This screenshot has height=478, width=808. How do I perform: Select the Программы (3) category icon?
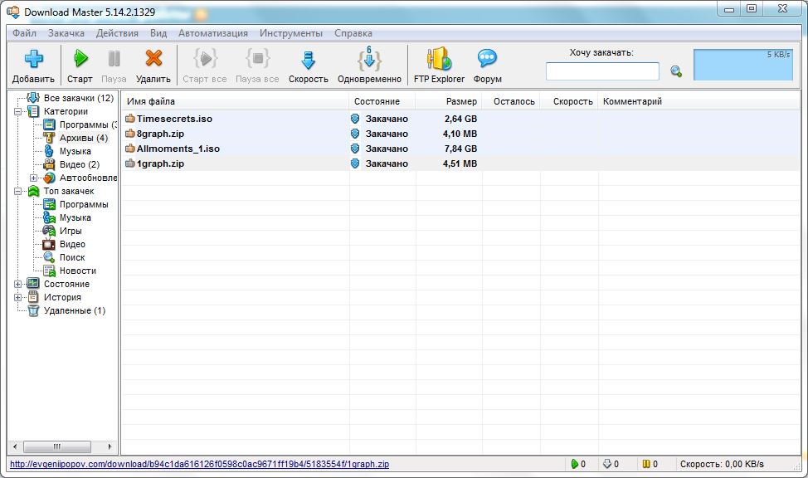coord(49,124)
